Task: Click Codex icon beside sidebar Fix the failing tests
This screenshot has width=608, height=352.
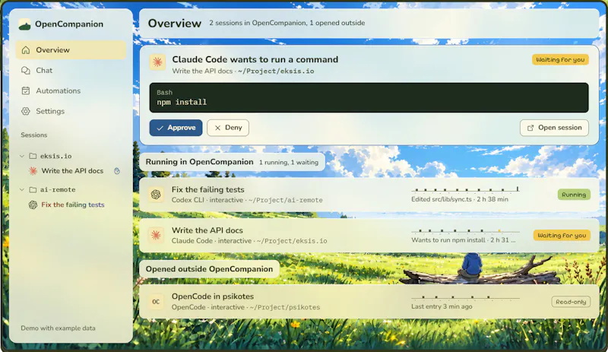Action: [33, 205]
